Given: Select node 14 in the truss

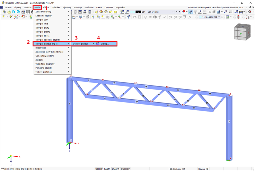Looking at the screenshot, I should tap(151, 101).
